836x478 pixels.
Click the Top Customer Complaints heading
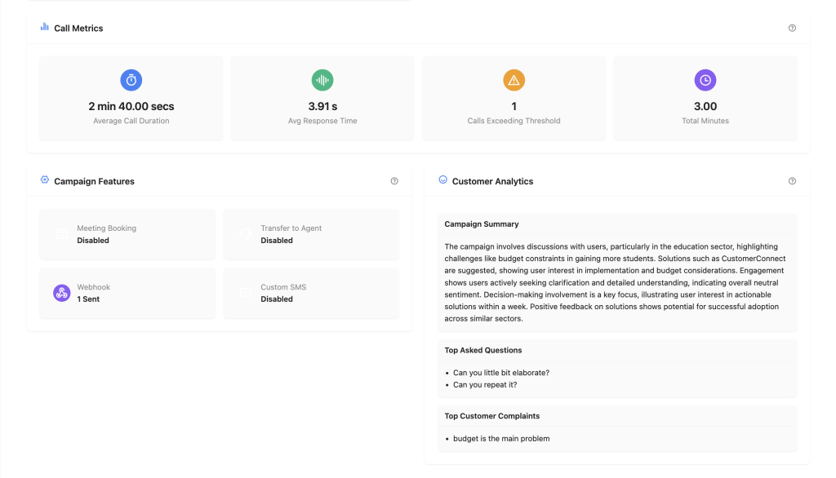[491, 416]
